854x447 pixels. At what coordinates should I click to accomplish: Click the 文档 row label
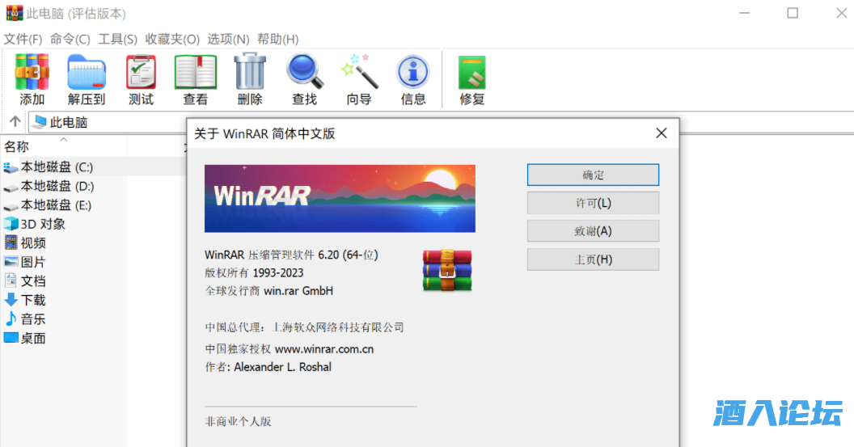click(x=33, y=281)
